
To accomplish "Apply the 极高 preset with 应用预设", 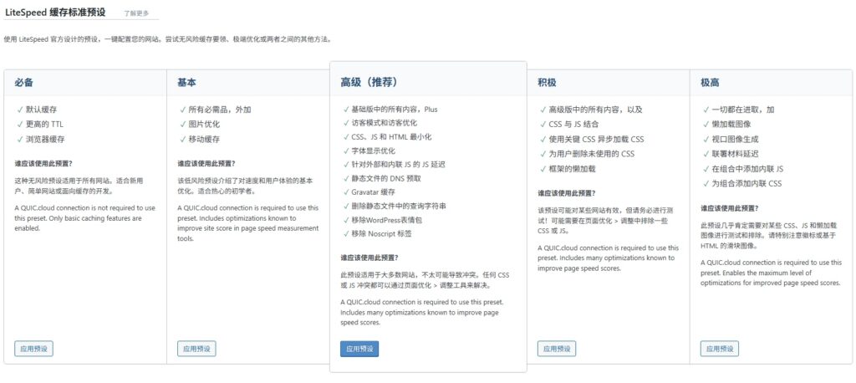I will 720,349.
